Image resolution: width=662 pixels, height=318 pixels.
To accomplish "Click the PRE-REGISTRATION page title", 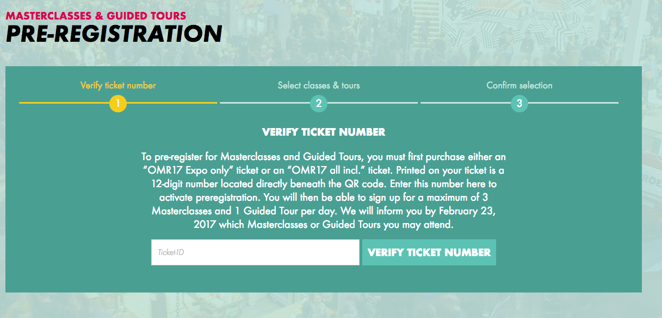I will tap(114, 34).
